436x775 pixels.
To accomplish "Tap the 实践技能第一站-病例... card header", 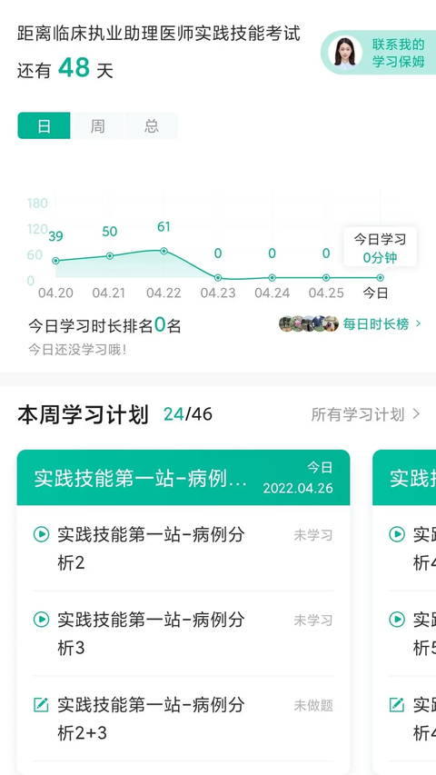I will click(x=183, y=478).
